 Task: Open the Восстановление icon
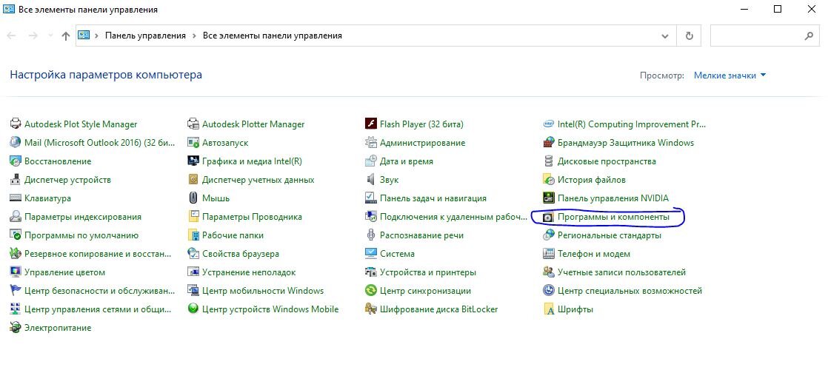16,161
